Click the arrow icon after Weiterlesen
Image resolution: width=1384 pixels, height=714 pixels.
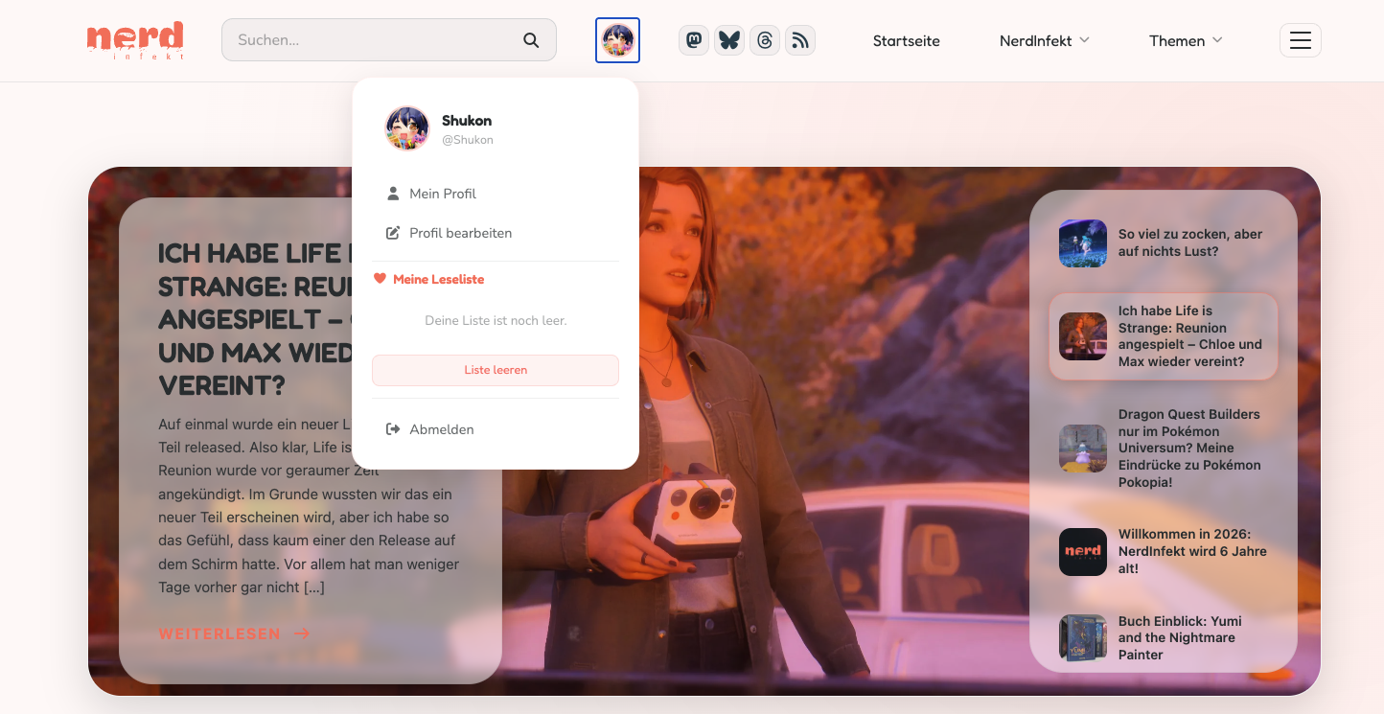tap(302, 633)
